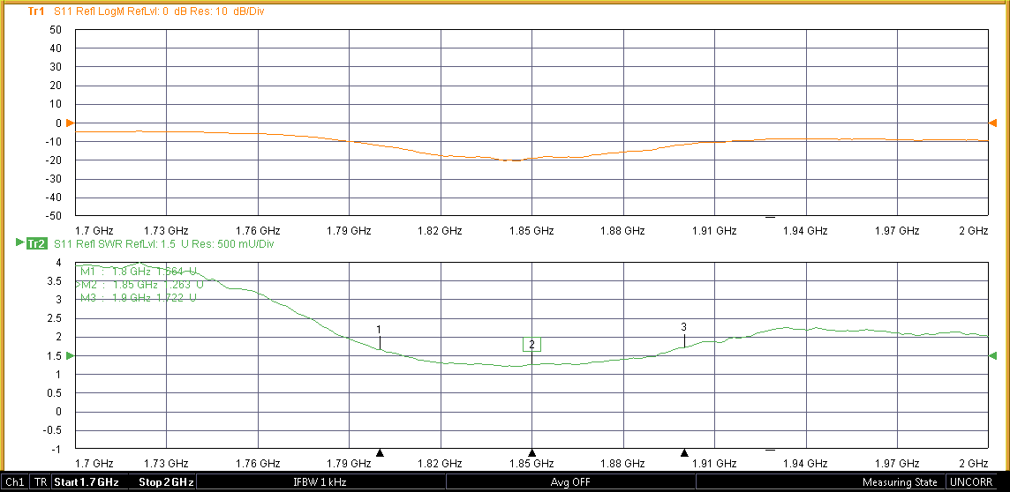Click the -50 dB label on Tr1 y-axis

tap(54, 216)
